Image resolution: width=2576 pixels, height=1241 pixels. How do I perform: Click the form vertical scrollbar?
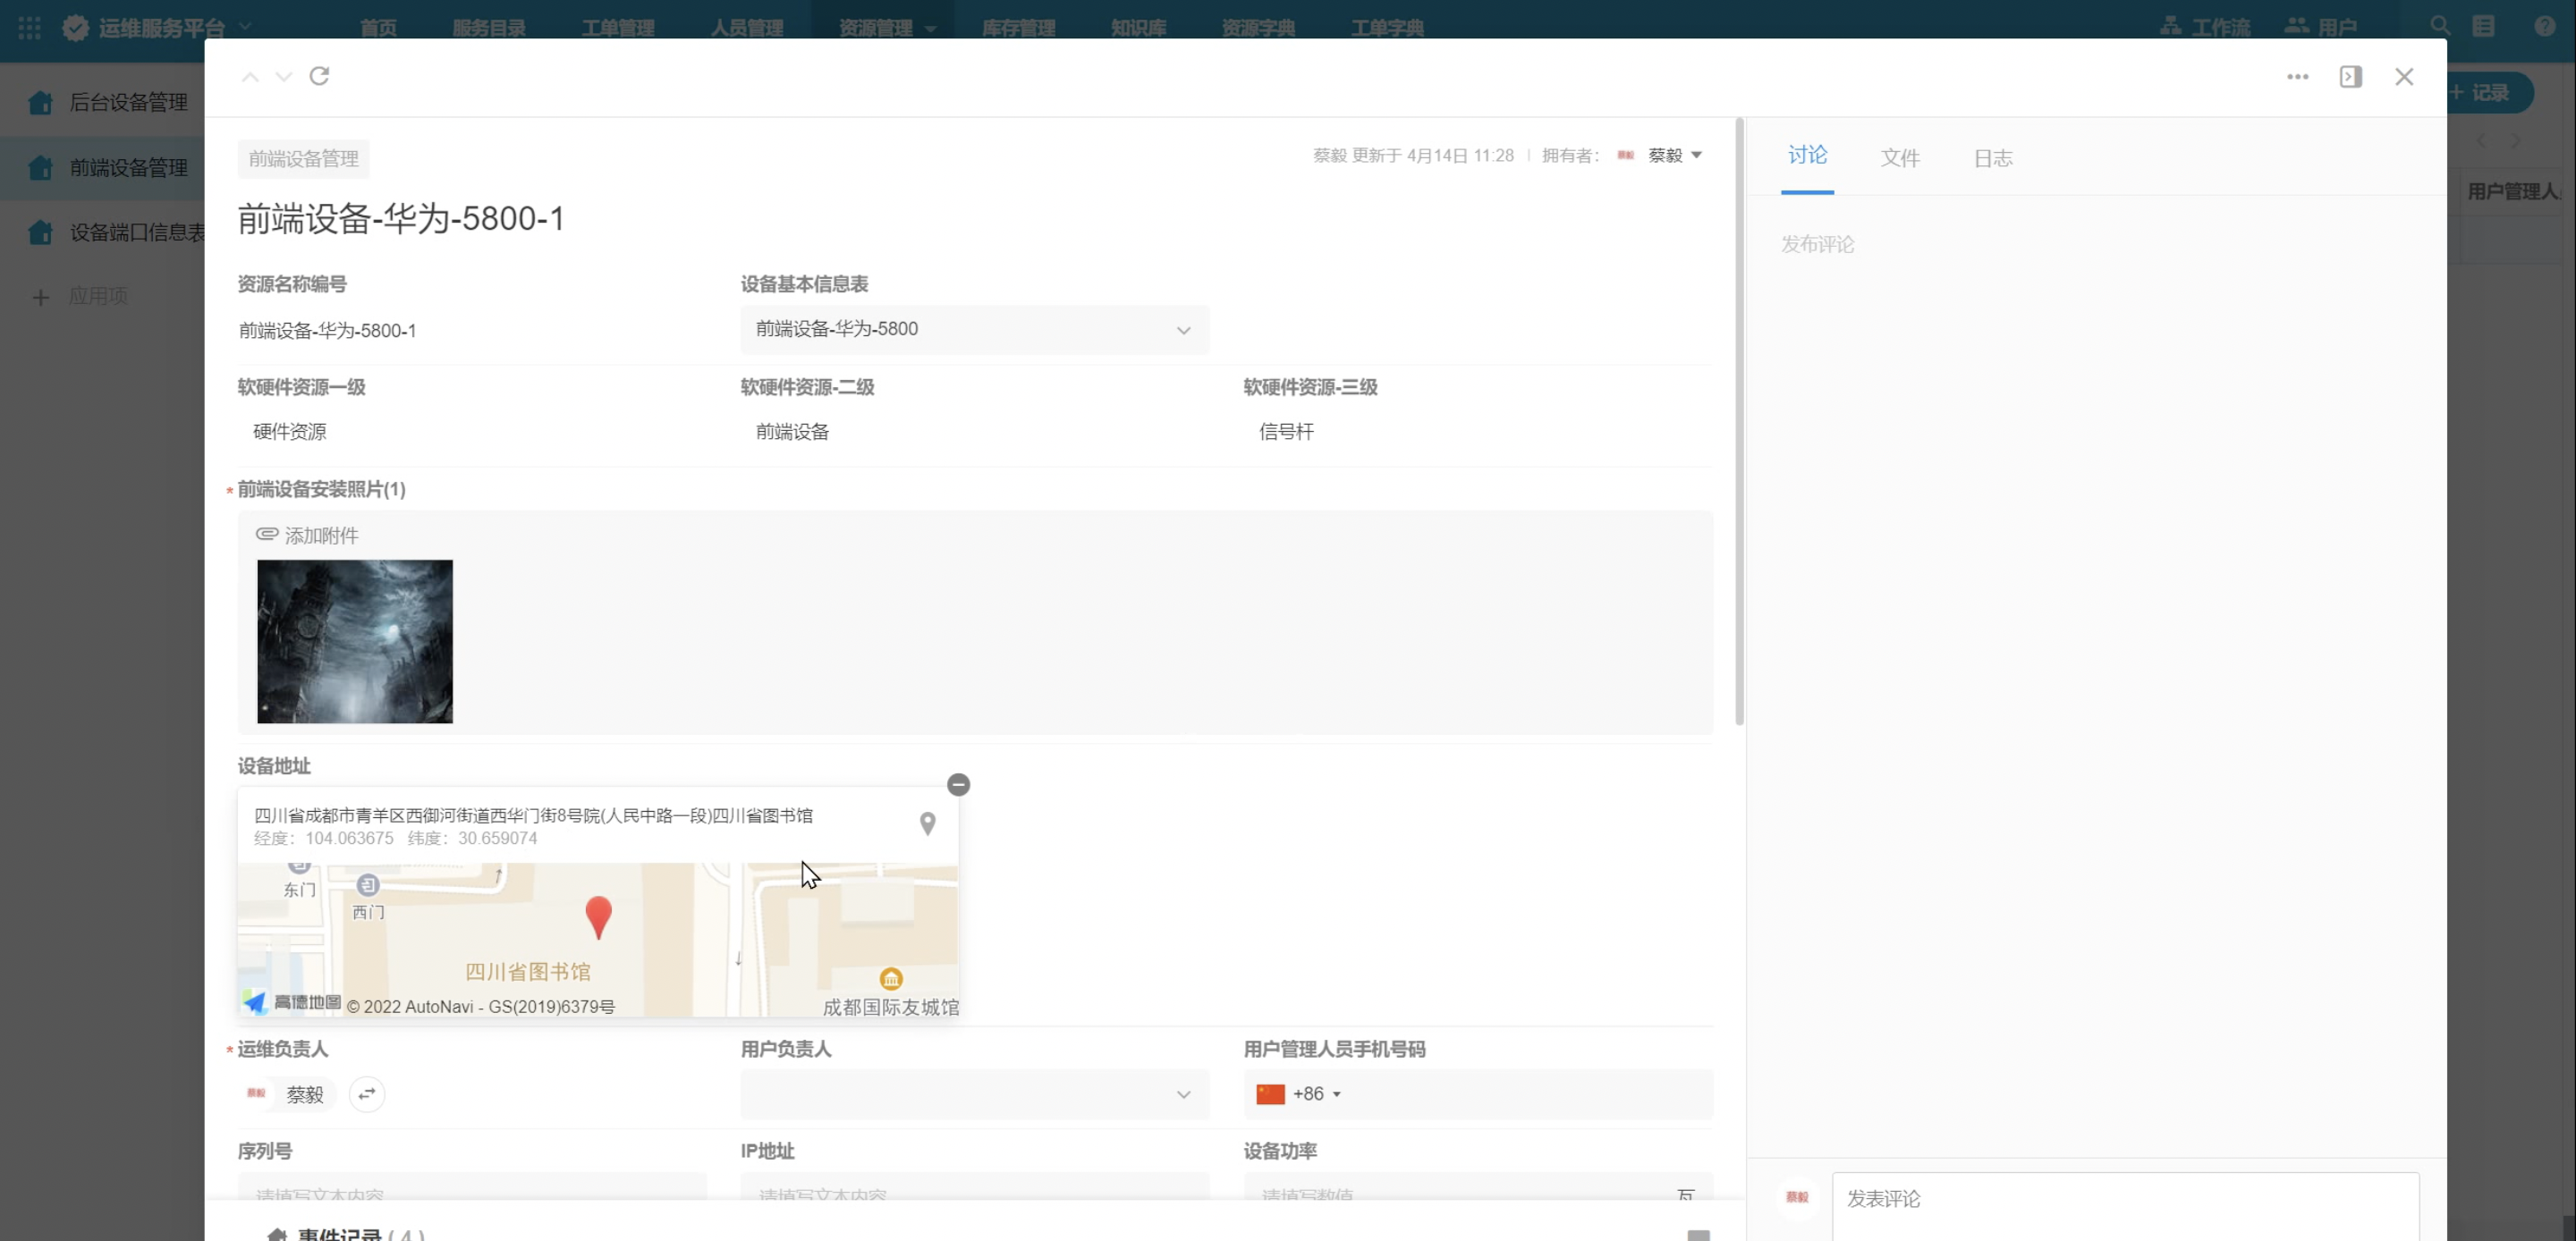[1739, 420]
